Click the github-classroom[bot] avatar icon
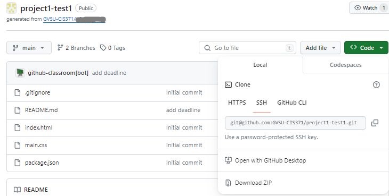 [x=20, y=73]
